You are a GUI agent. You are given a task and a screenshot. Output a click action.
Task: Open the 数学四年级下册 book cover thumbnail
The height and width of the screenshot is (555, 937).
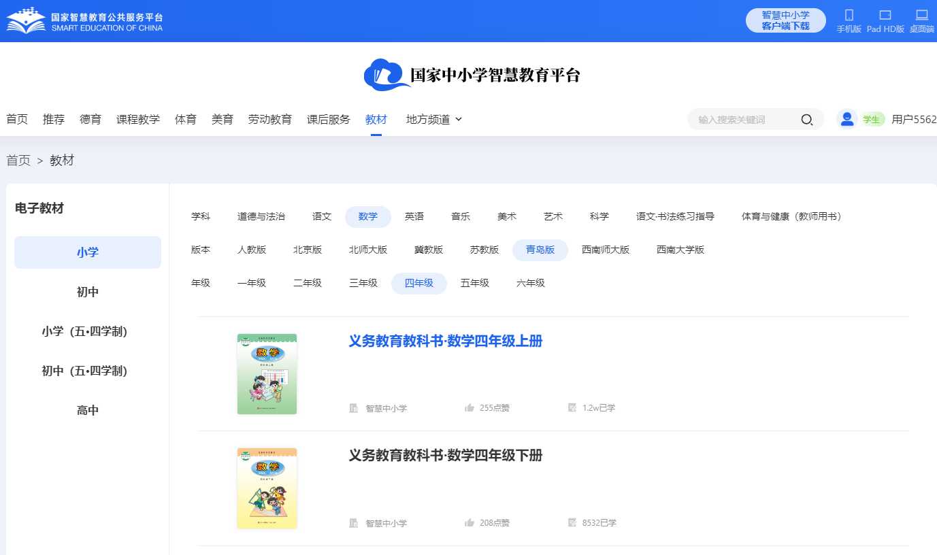267,488
